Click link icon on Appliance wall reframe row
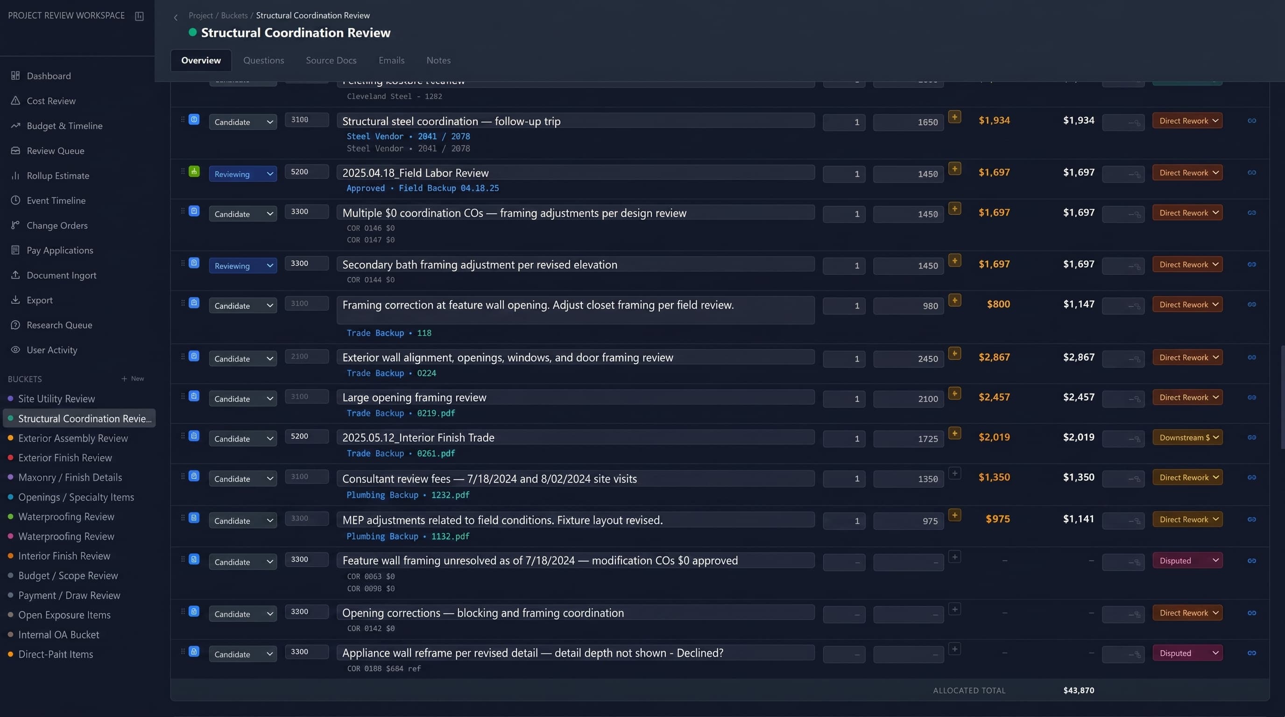This screenshot has width=1285, height=717. point(1251,653)
